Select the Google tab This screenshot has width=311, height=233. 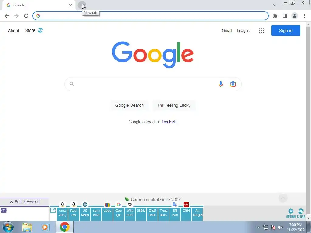coord(39,5)
